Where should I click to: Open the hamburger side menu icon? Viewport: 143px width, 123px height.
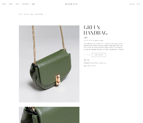[138, 4]
